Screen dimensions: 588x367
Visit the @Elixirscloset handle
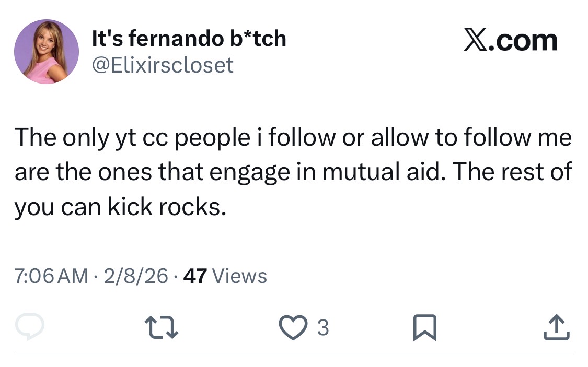pos(163,65)
